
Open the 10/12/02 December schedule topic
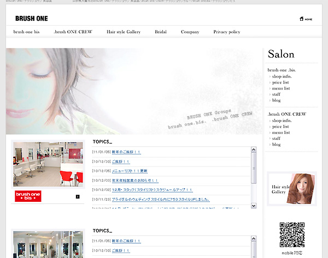click(153, 190)
